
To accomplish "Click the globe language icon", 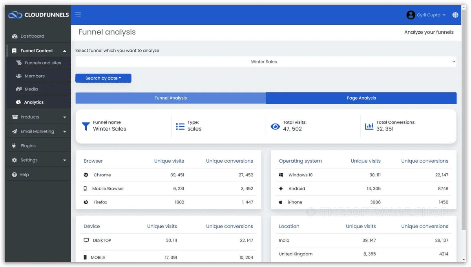I will point(455,15).
